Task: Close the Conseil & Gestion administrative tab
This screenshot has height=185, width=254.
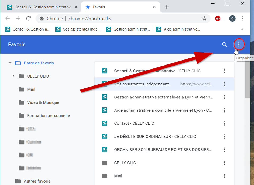Action: [76, 7]
